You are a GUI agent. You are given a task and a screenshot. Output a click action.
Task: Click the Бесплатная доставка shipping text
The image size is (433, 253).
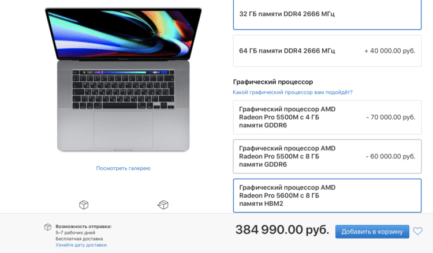[79, 239]
